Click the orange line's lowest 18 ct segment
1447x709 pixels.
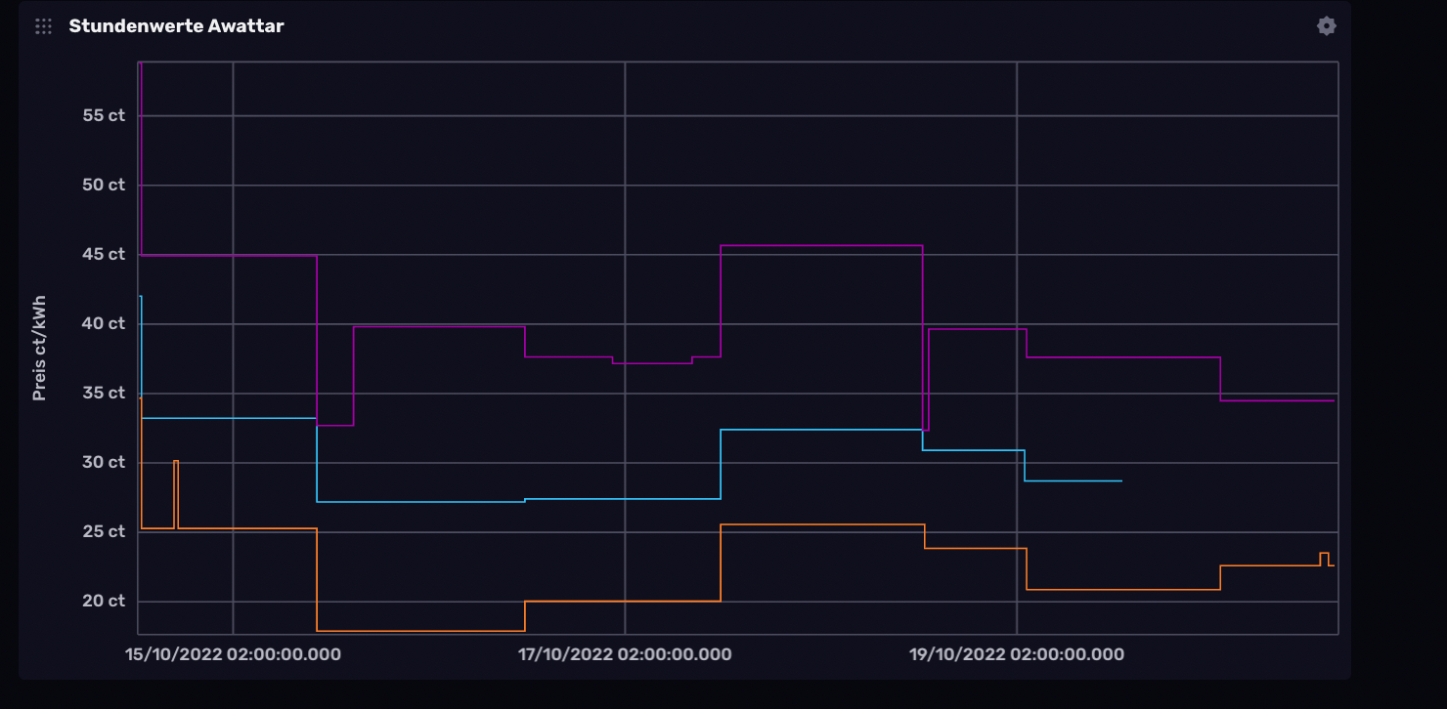pos(420,631)
